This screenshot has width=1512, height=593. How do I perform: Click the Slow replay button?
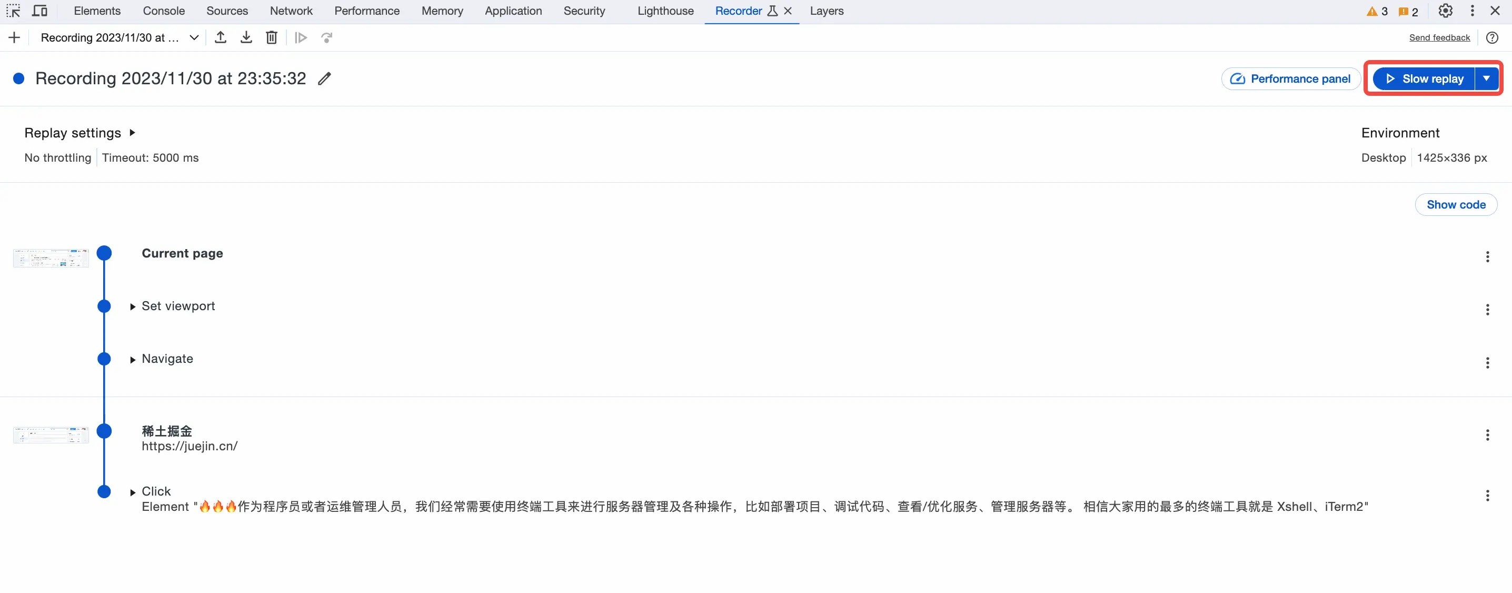click(x=1424, y=78)
